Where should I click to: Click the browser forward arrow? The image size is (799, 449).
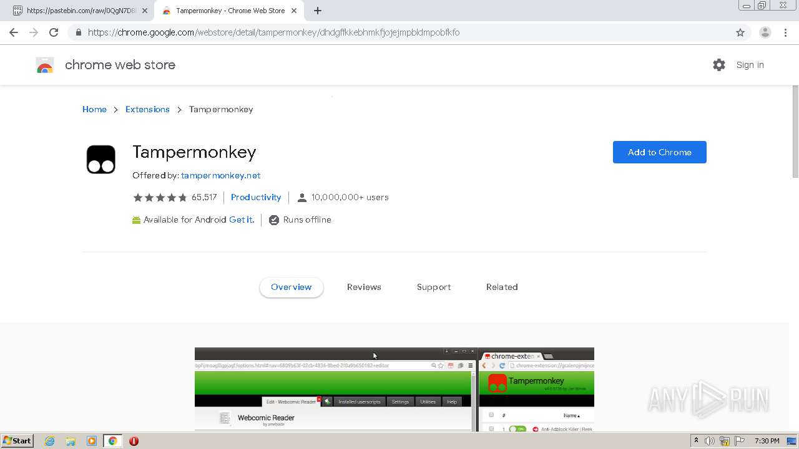pyautogui.click(x=34, y=32)
